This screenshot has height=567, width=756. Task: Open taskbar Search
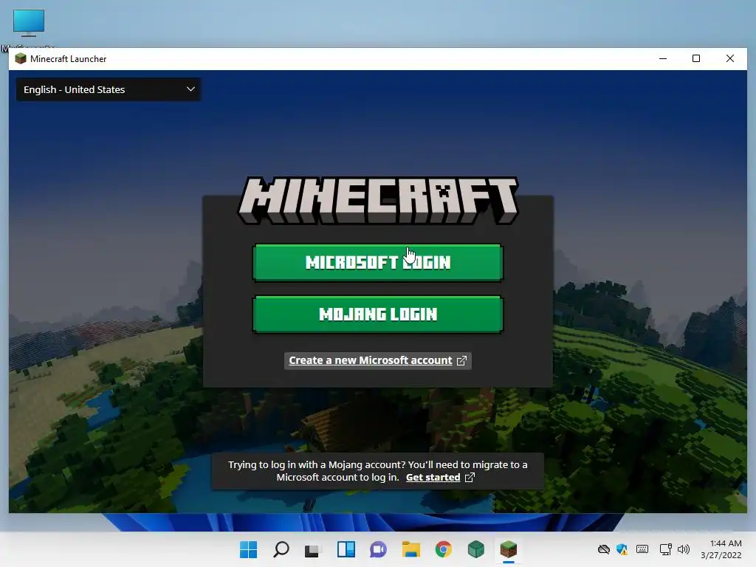[281, 549]
